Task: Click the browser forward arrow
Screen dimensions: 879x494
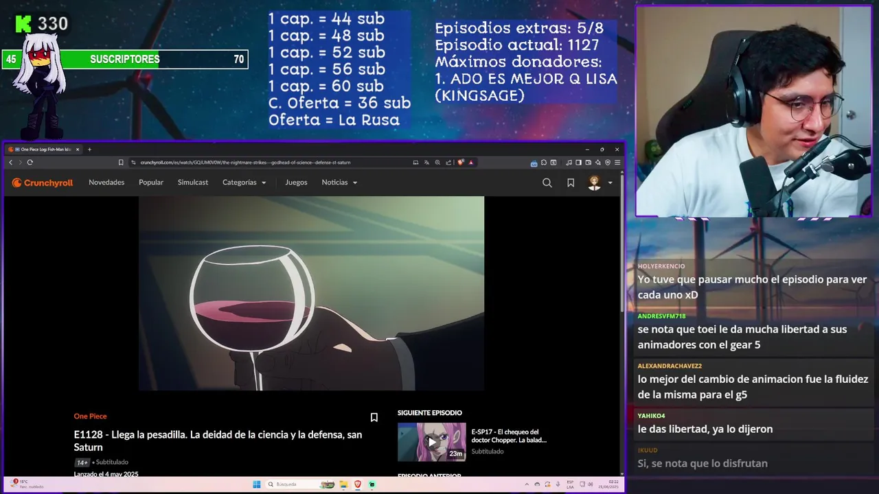Action: point(20,163)
